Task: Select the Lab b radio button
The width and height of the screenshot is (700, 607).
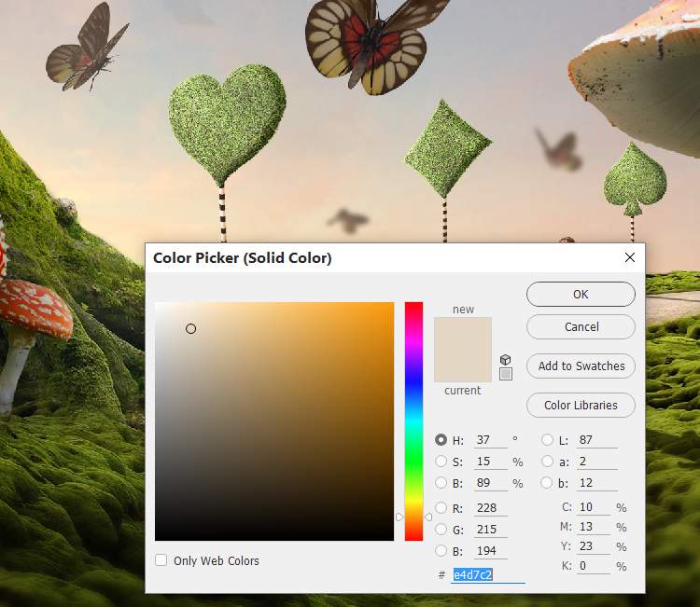Action: (x=547, y=483)
